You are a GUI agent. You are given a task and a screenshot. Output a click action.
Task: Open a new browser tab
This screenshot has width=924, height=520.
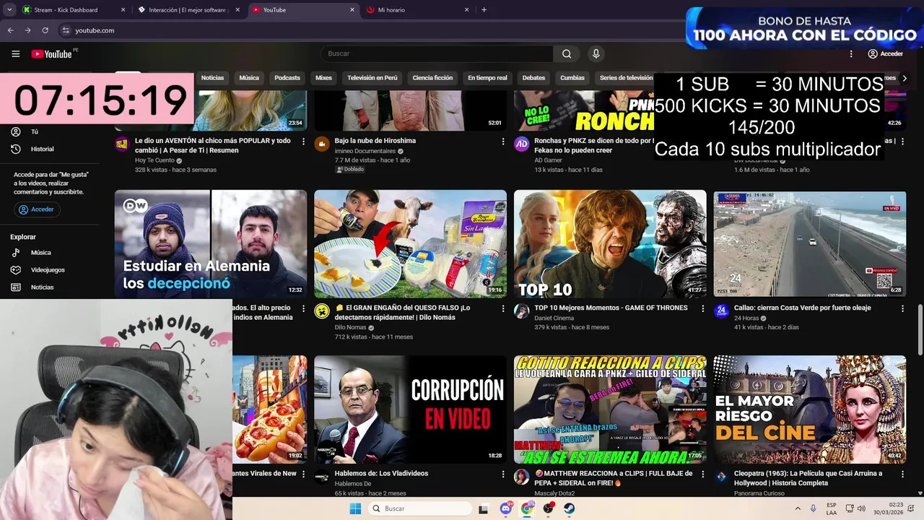(484, 10)
